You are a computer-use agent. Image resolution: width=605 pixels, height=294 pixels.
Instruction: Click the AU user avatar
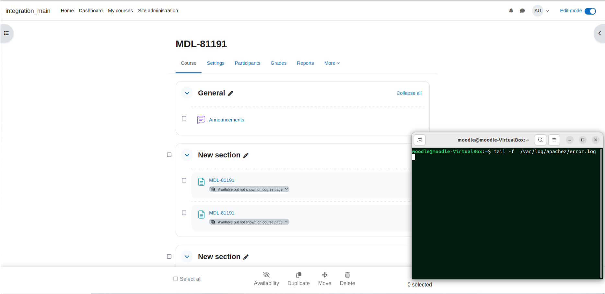tap(538, 11)
